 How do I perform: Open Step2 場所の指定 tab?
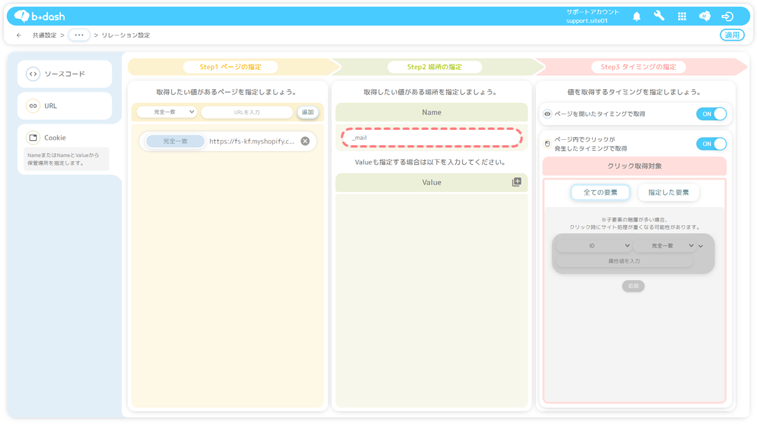(x=435, y=67)
